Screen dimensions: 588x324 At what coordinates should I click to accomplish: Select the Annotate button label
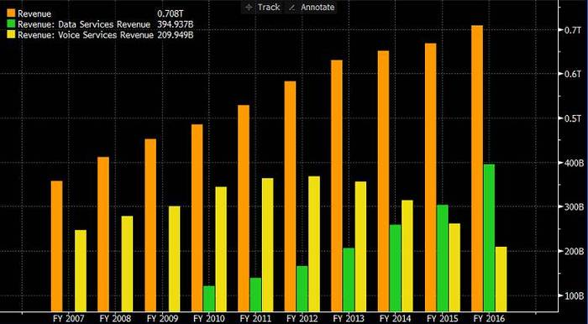click(x=318, y=7)
